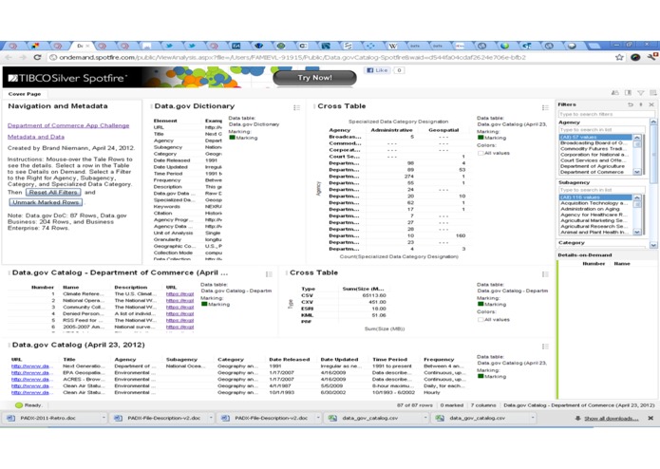Click the browser forward arrow
Viewport: 660px width, 469px height.
tap(23, 57)
